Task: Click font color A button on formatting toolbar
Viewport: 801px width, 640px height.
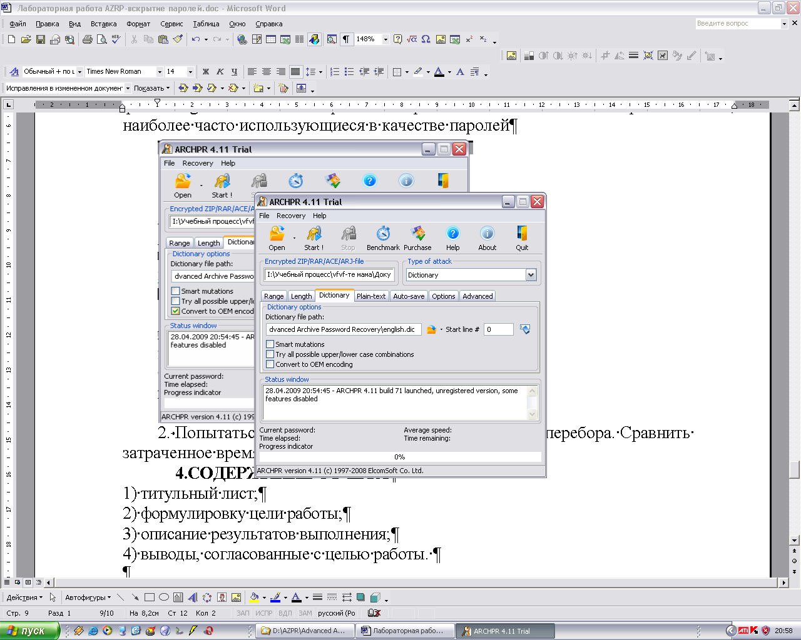Action: click(x=439, y=72)
